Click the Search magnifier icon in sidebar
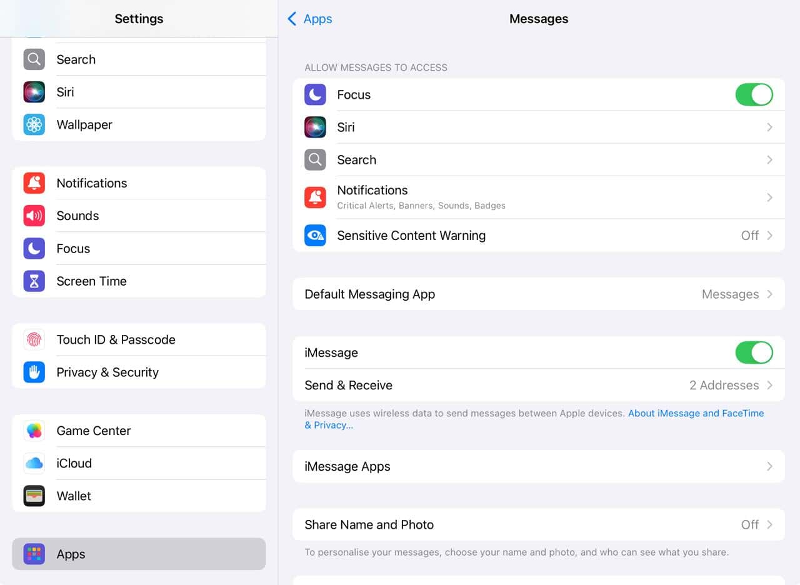 point(34,59)
